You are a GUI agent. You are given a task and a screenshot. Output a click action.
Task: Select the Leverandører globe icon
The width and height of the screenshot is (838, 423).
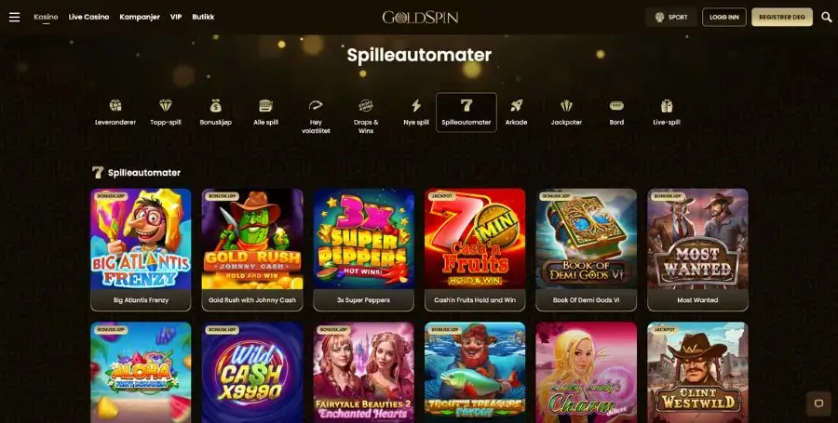pos(115,106)
